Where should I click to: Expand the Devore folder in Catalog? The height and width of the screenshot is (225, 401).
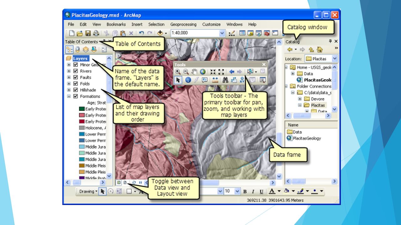tap(300, 99)
